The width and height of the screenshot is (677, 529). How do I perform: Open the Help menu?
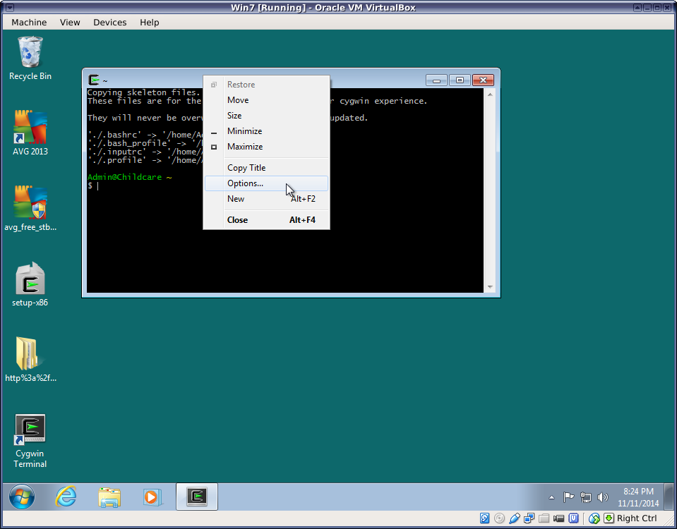[150, 23]
